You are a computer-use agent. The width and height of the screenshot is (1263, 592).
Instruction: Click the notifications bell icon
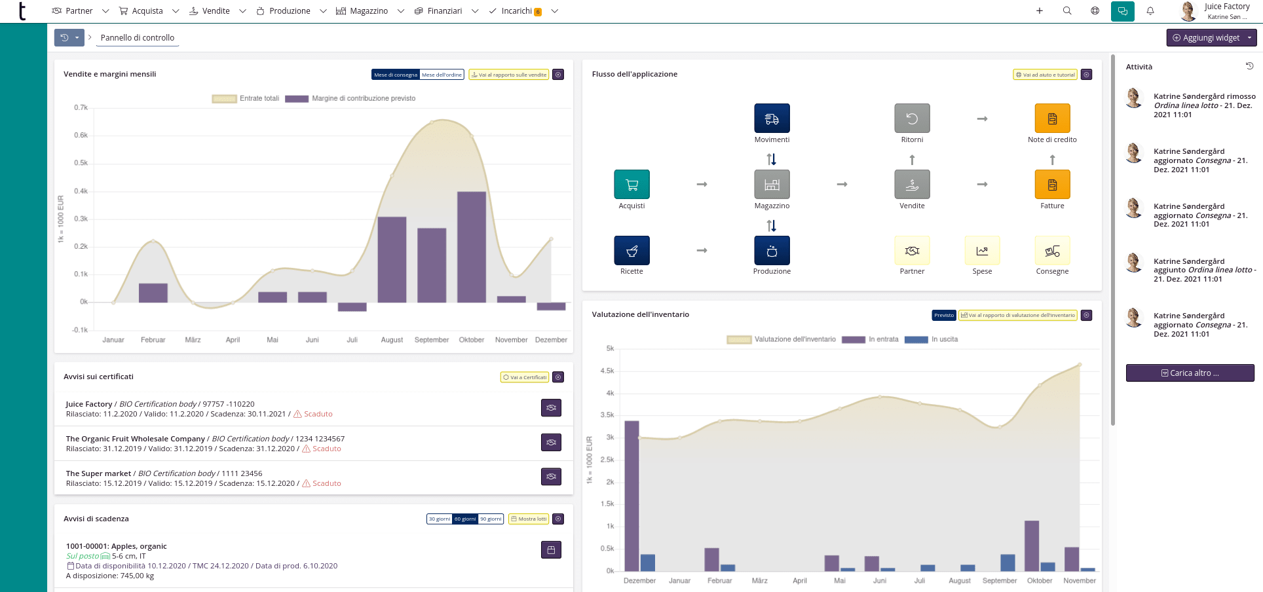pos(1150,11)
